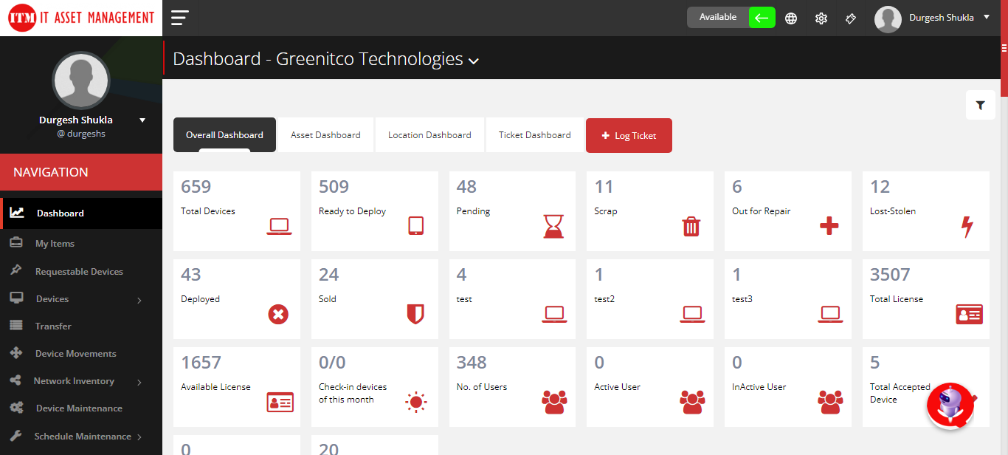Screen dimensions: 1008x455
Task: Click the users icon on Active User
Action: point(692,403)
